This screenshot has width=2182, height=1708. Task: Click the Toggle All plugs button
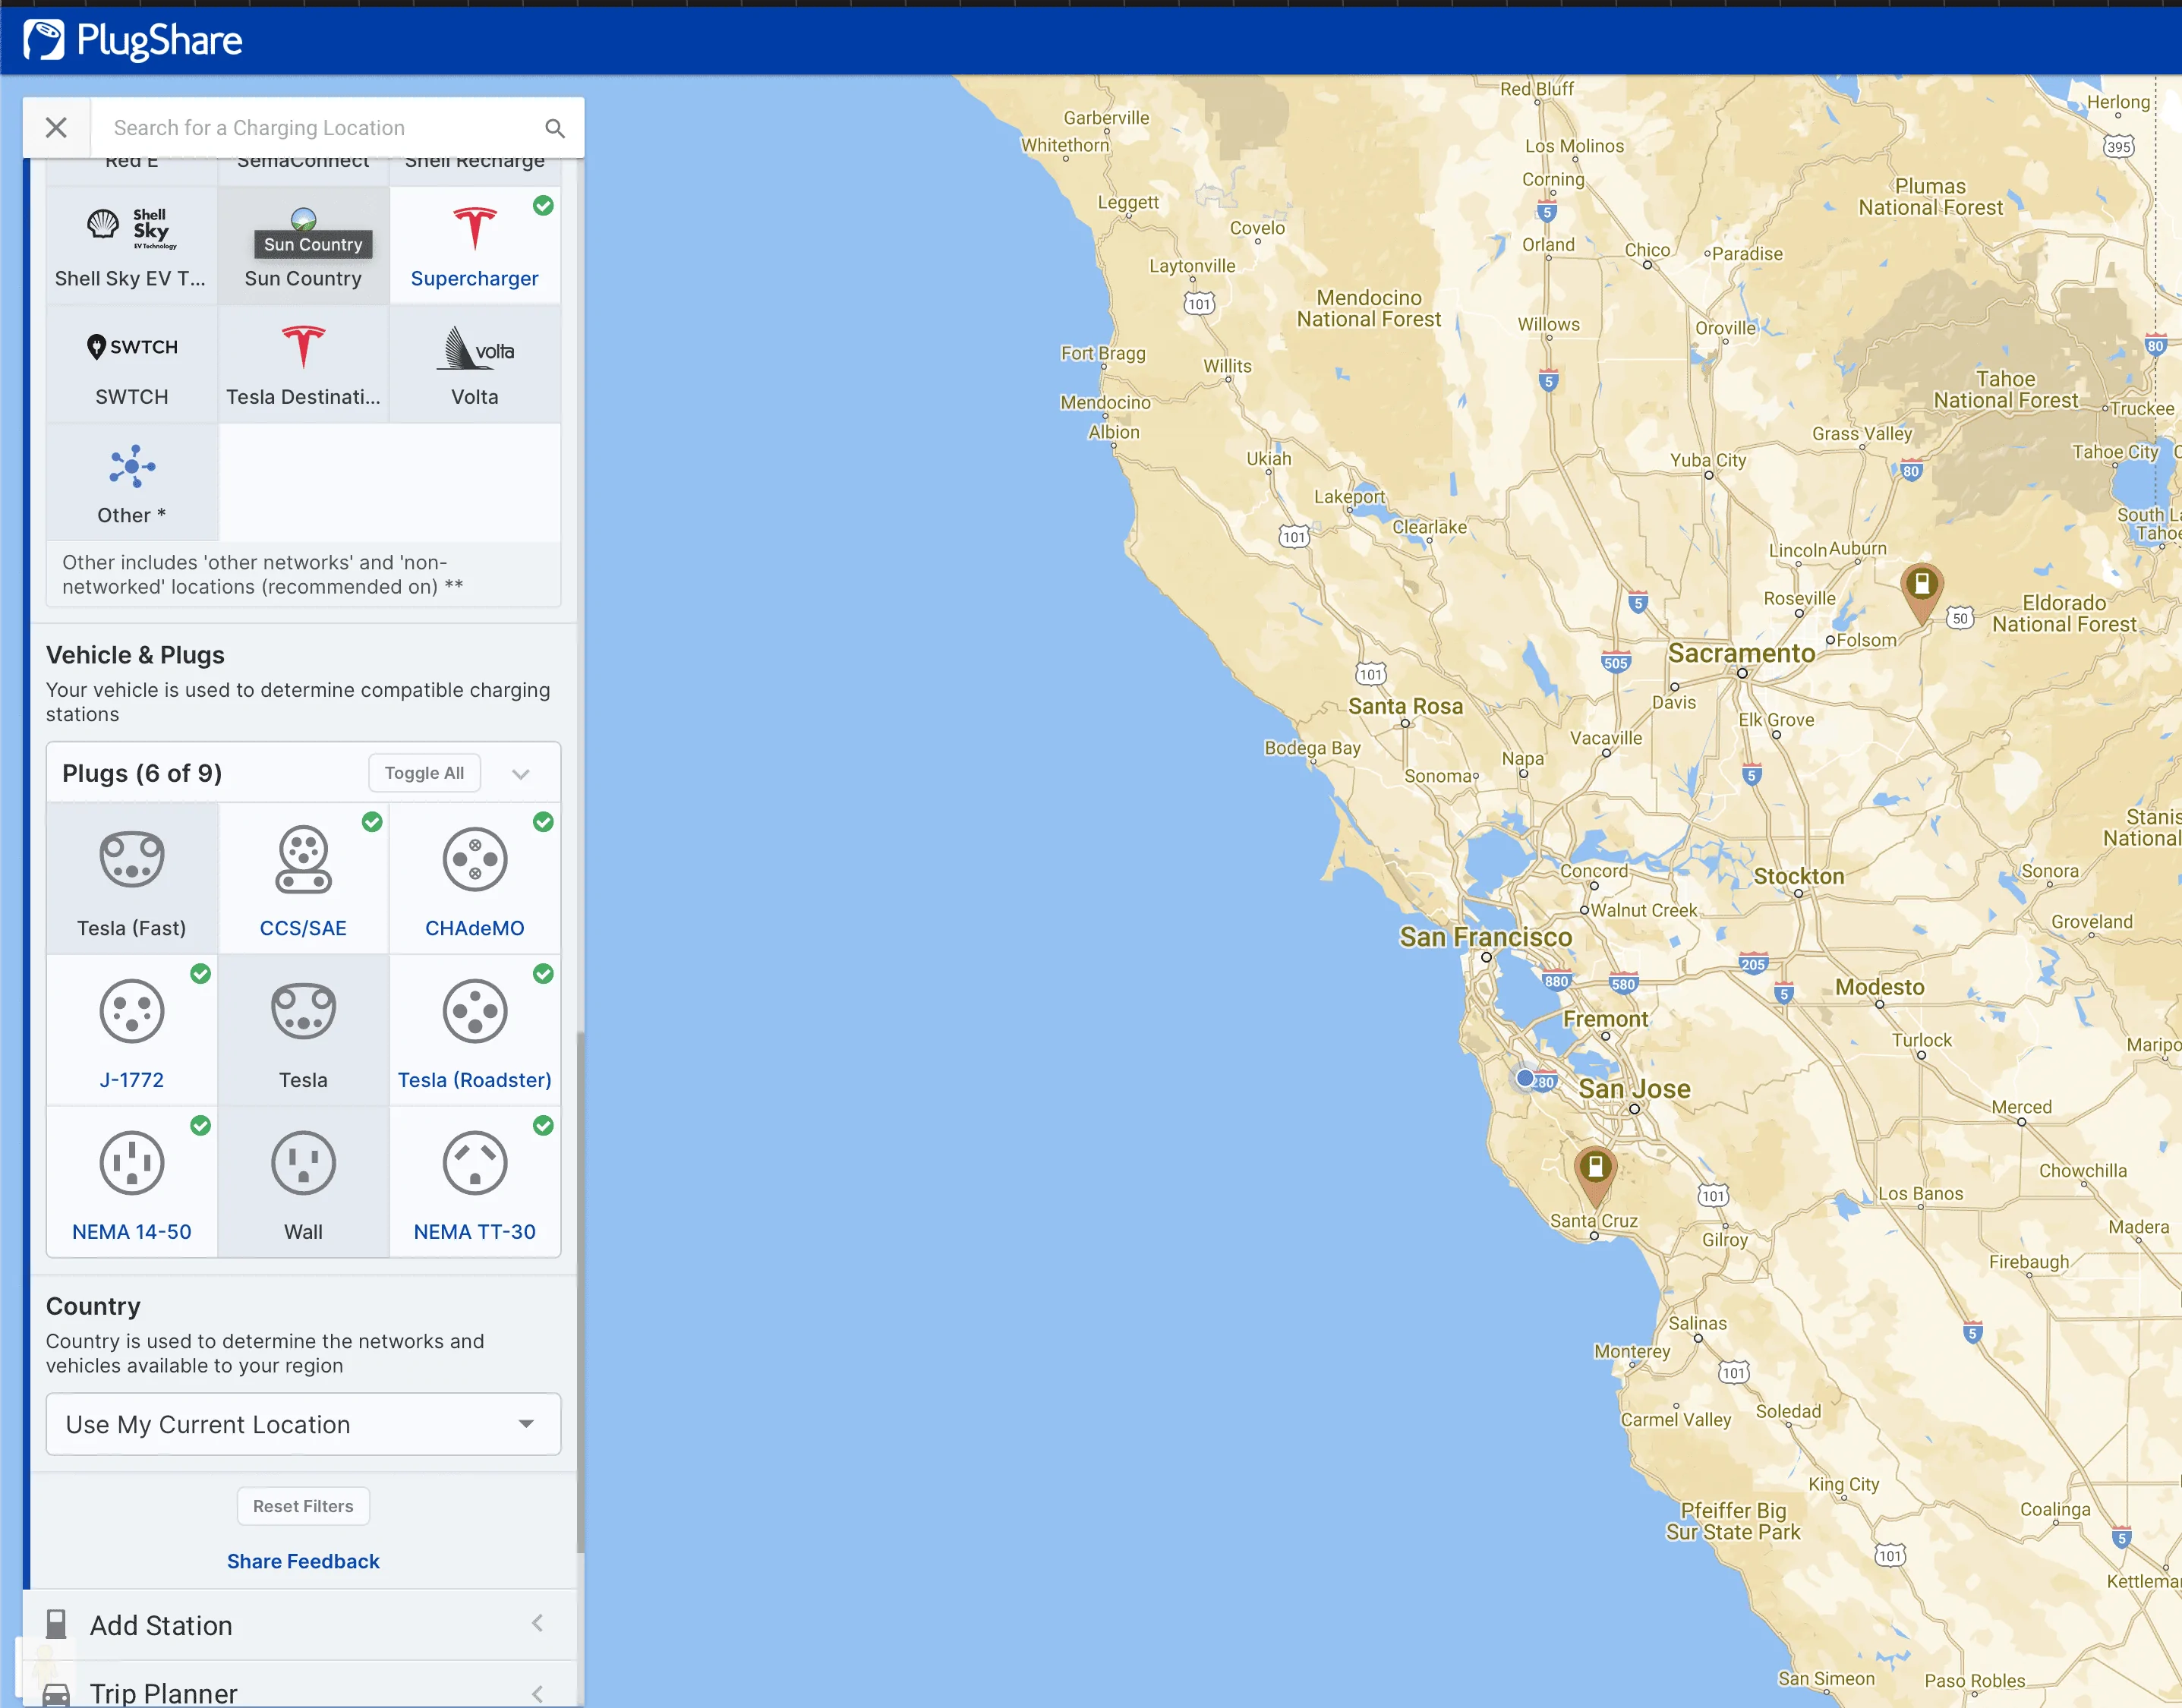[424, 773]
